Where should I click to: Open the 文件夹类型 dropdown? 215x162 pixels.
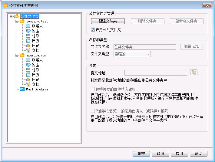tap(132, 54)
